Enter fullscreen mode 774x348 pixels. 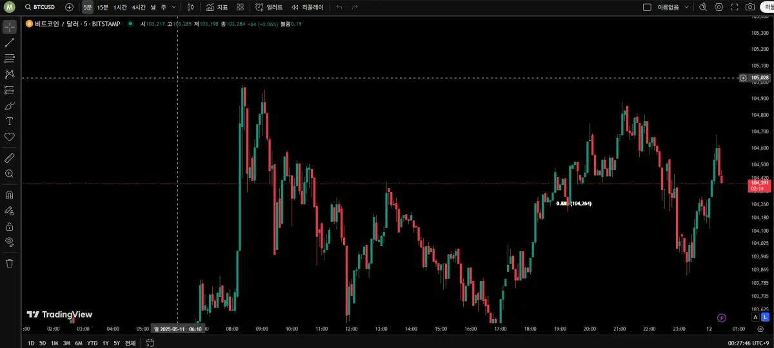(x=735, y=7)
